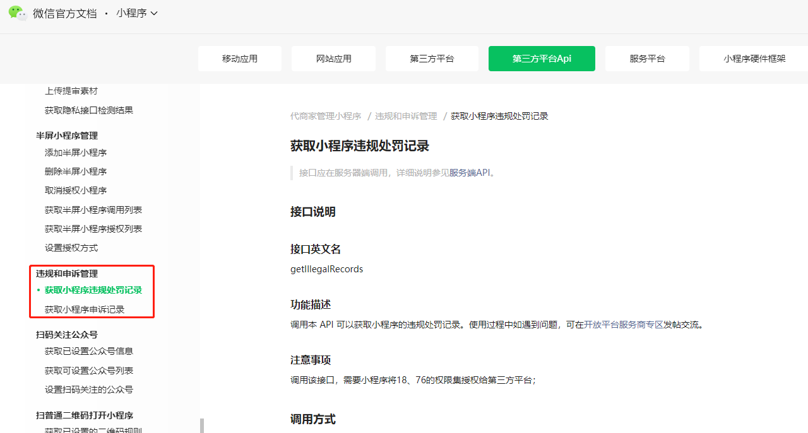
Task: Switch to the 移动应用 tab
Action: pyautogui.click(x=240, y=58)
